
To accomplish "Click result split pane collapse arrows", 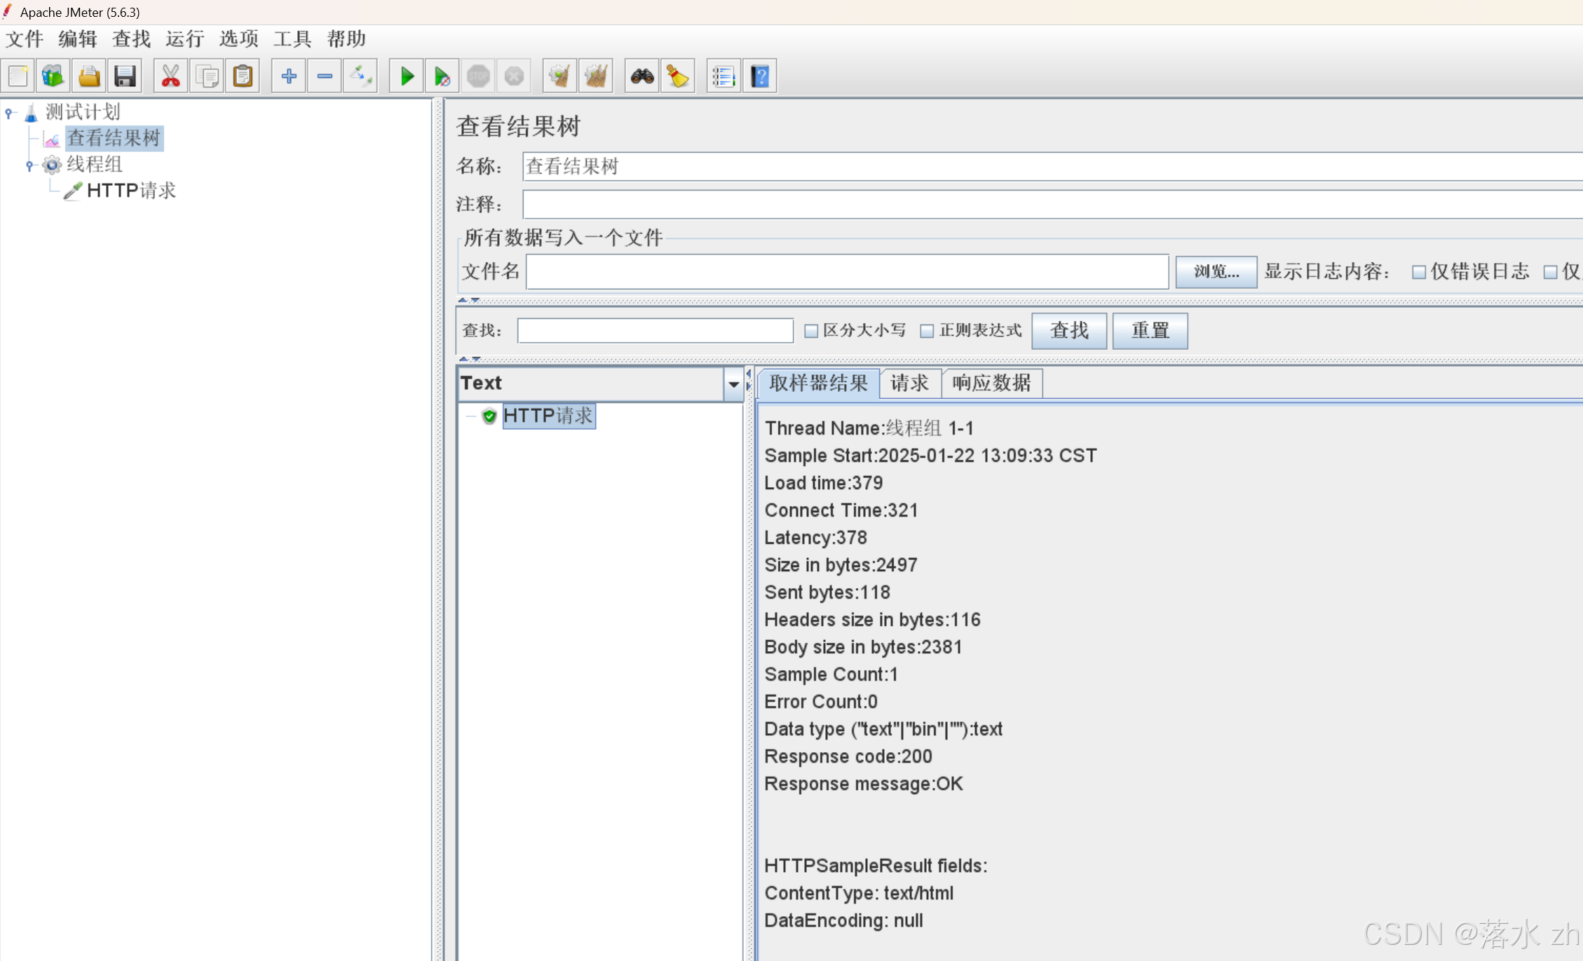I will click(x=749, y=381).
